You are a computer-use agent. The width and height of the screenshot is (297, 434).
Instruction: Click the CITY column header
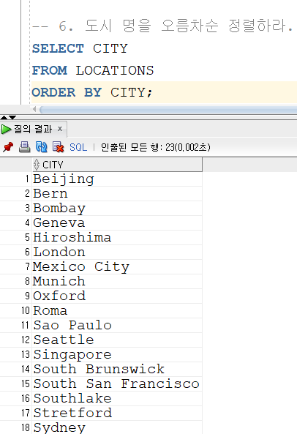point(117,165)
